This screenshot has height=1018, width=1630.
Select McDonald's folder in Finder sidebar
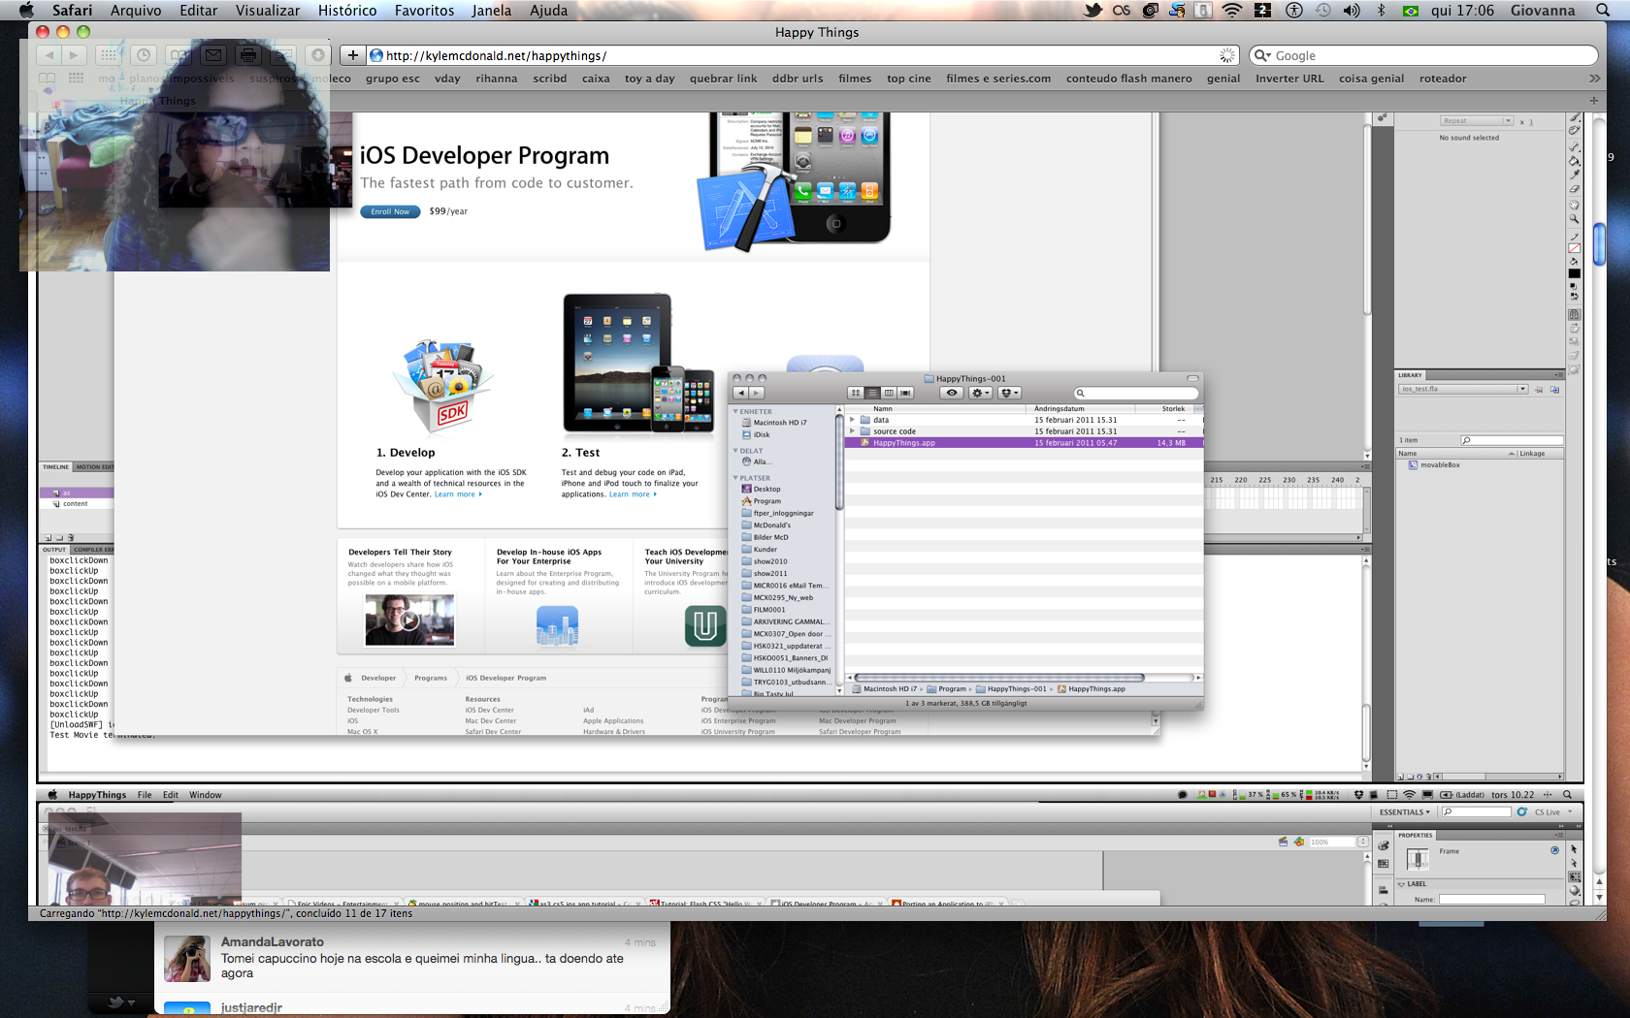tap(771, 525)
